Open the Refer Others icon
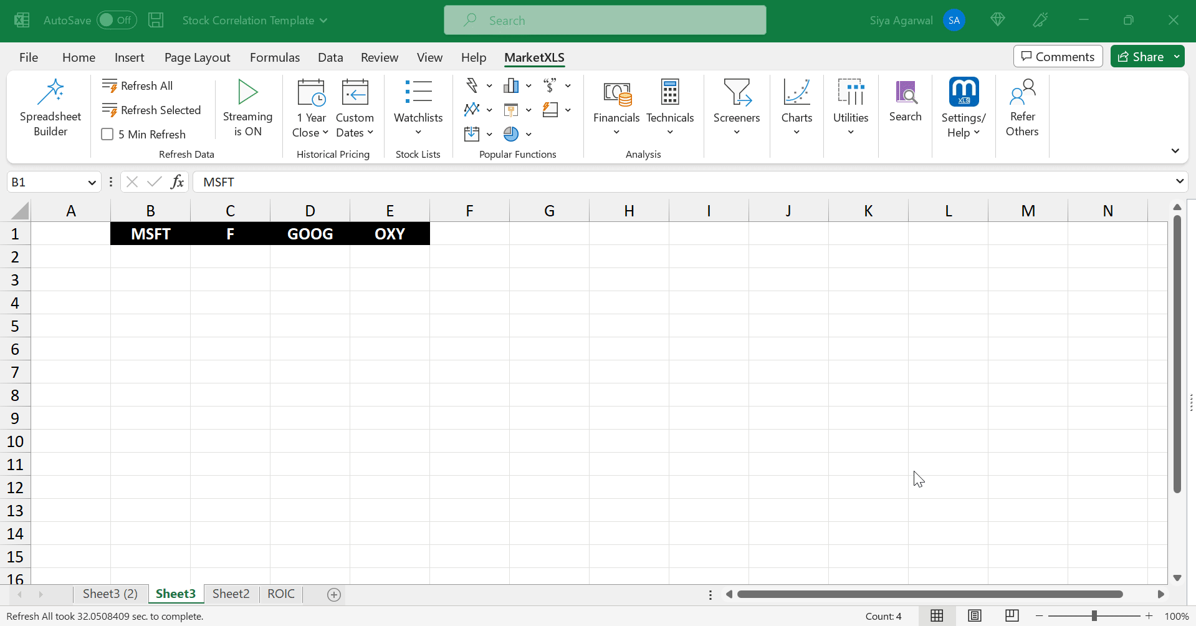This screenshot has width=1196, height=626. point(1022,92)
